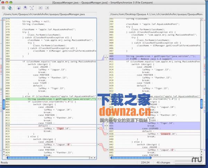Click the arrow gutter button beside left line 421
This screenshot has width=208, height=168.
98,144
